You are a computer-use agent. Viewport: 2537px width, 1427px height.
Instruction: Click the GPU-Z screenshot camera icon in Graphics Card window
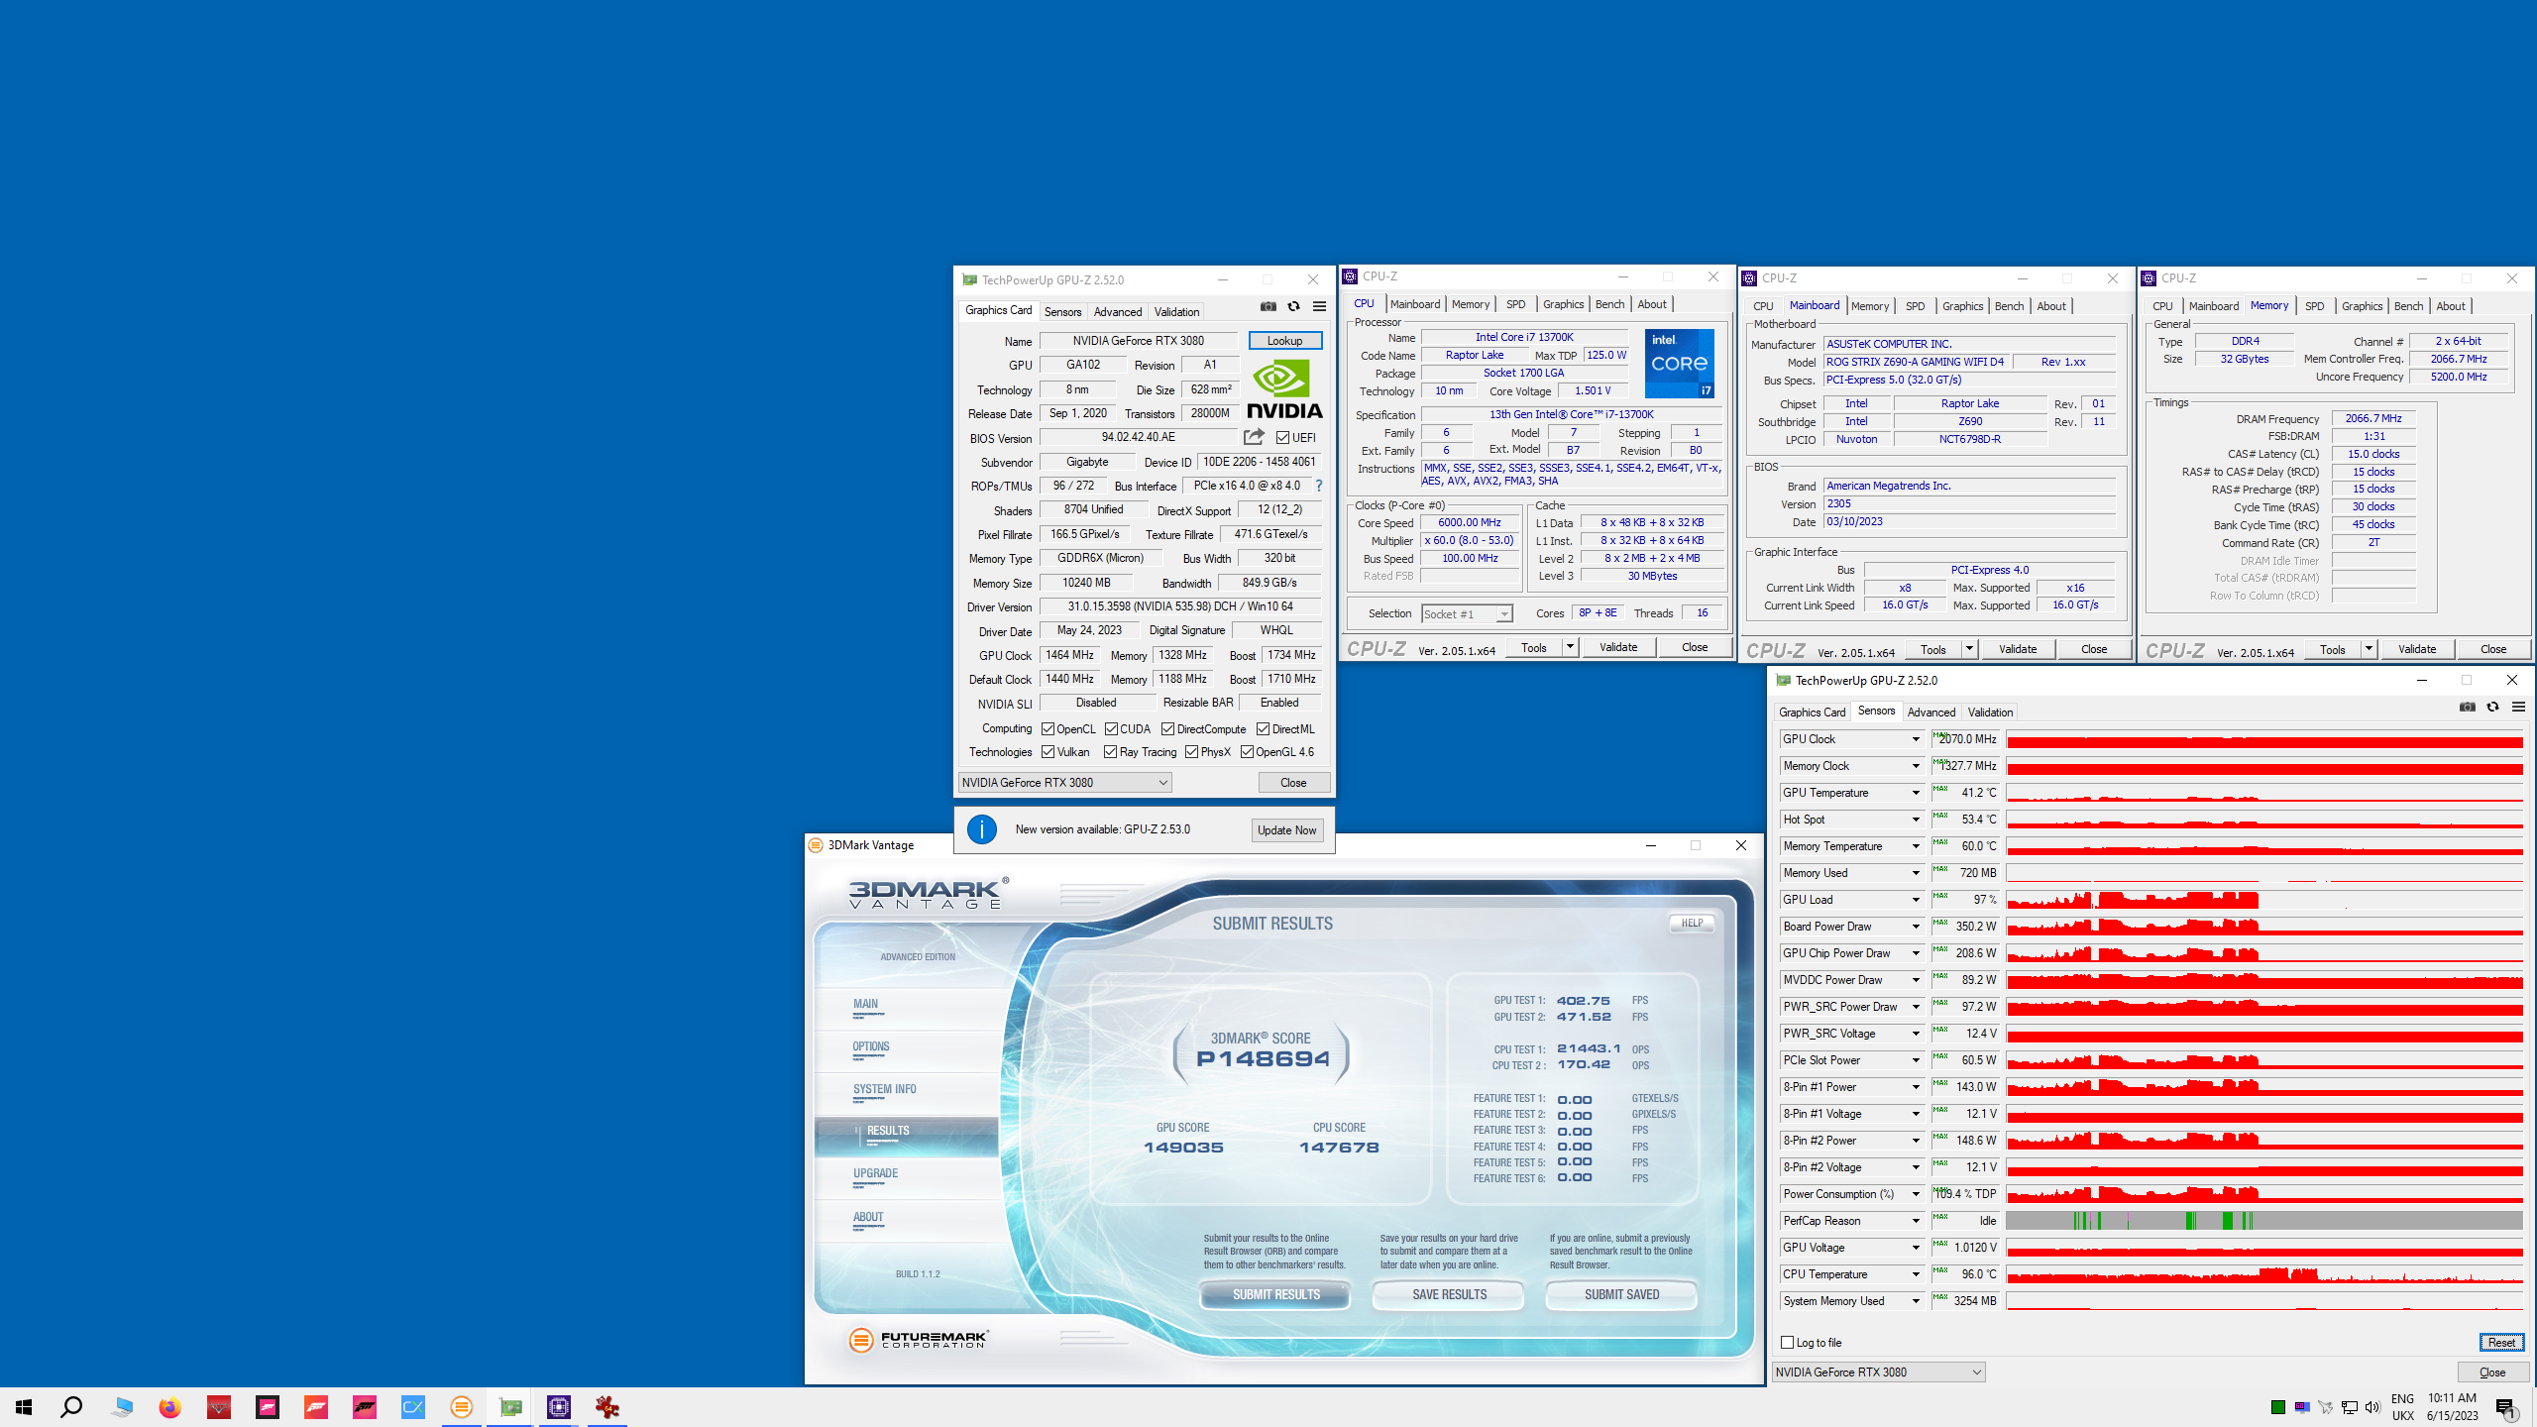click(1268, 306)
